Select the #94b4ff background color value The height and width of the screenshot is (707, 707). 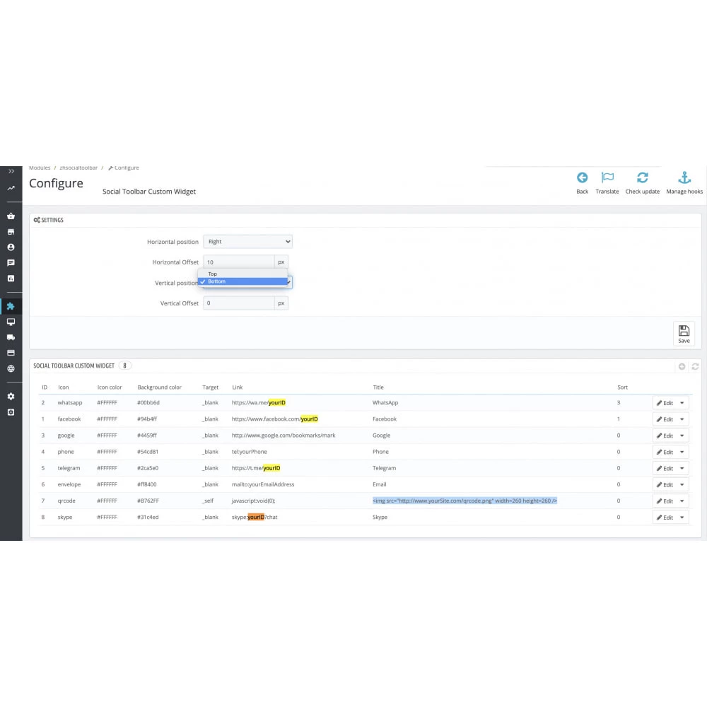point(147,419)
